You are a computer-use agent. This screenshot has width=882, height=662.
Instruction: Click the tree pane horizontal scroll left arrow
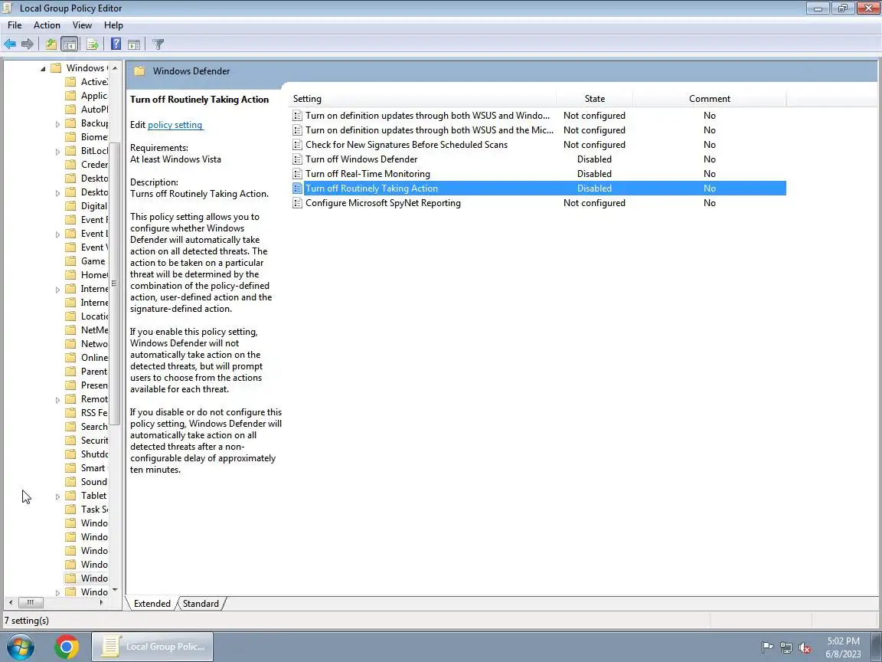(11, 602)
